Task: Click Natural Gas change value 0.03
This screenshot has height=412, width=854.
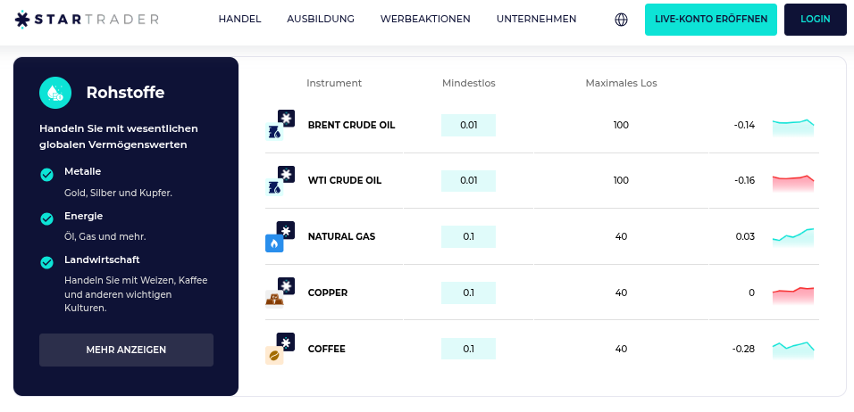Action: [x=745, y=236]
